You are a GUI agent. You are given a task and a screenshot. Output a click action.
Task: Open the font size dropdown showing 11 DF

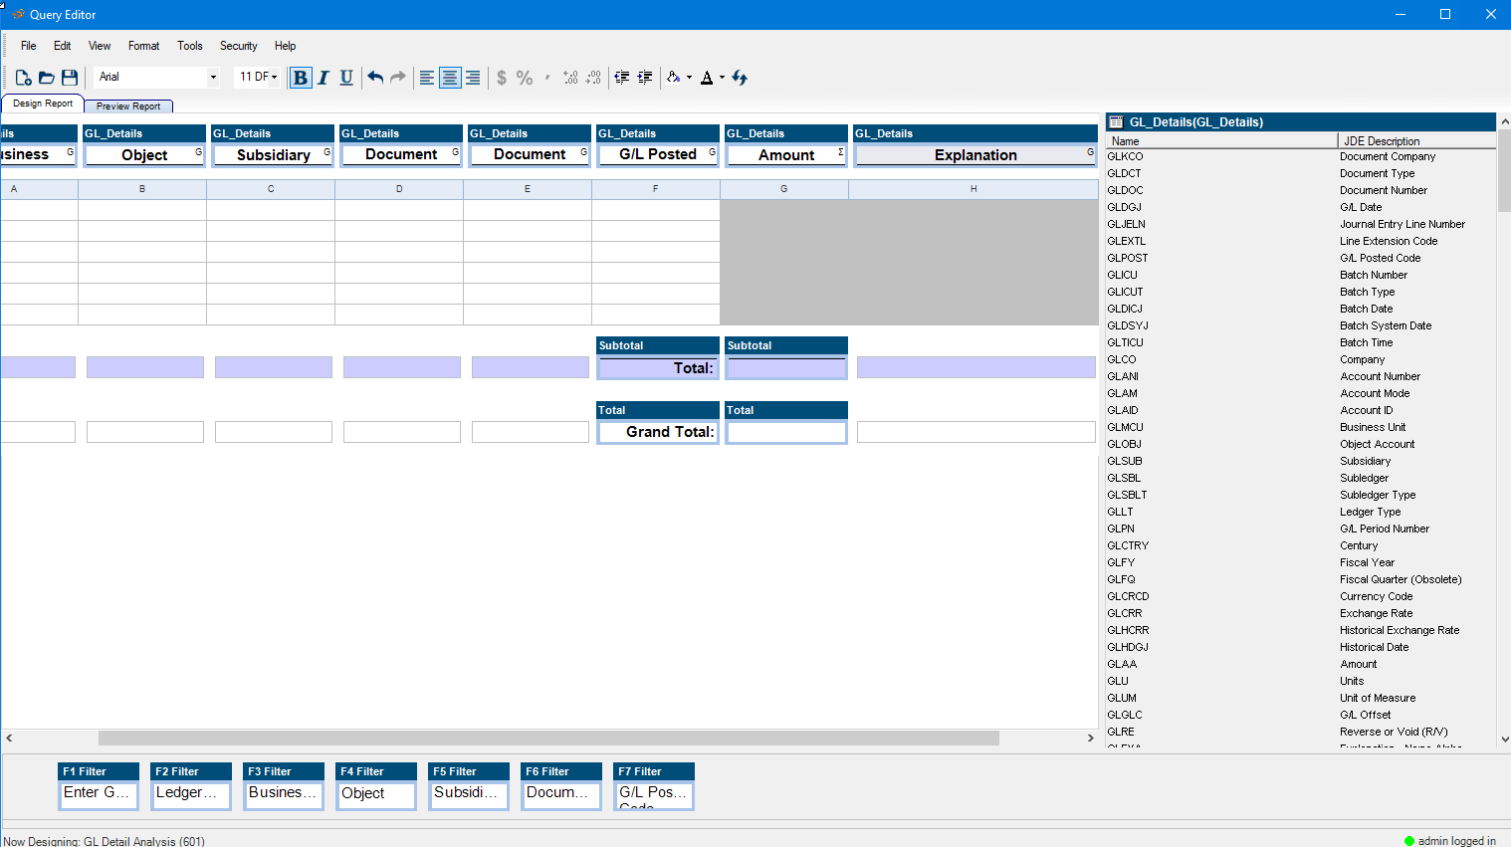point(258,77)
